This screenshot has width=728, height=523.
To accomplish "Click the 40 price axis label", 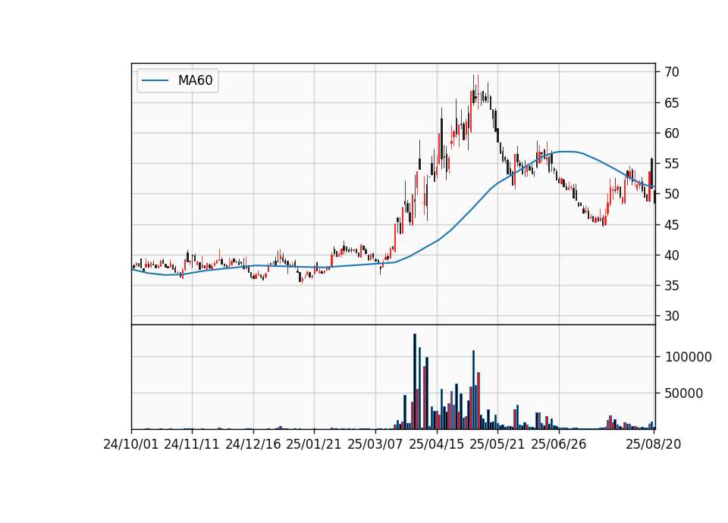I will 672,255.
